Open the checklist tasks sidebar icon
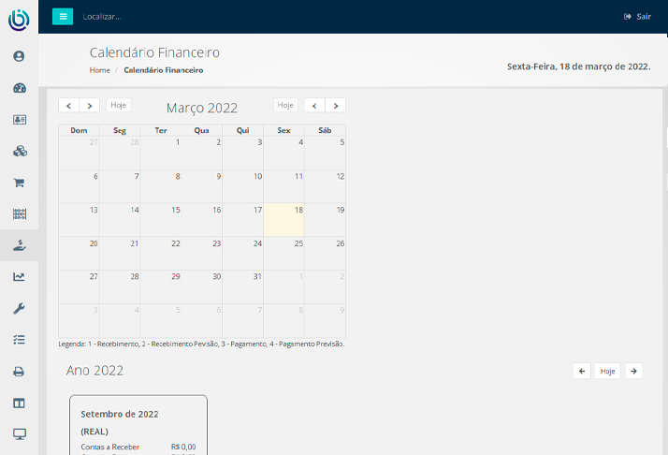The width and height of the screenshot is (668, 455). tap(19, 340)
